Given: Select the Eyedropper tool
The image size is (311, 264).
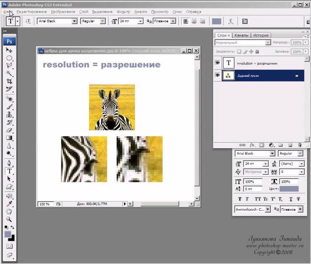Looking at the screenshot, I should 9,204.
